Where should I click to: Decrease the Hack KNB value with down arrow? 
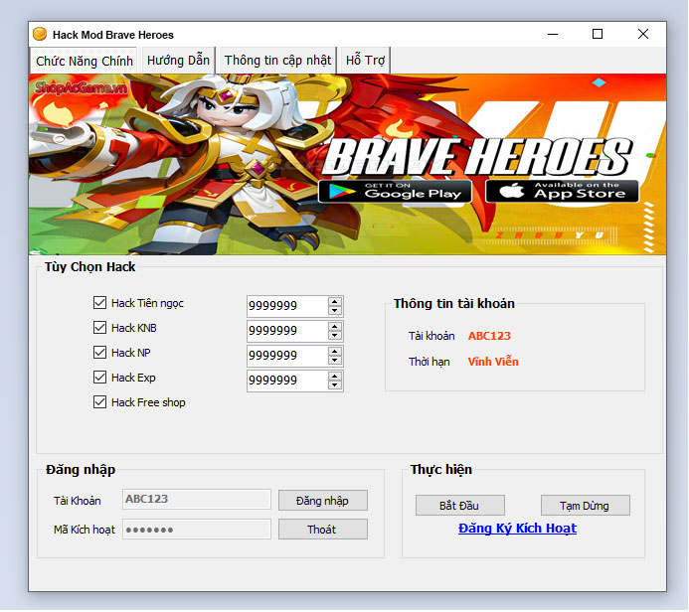[x=334, y=336]
